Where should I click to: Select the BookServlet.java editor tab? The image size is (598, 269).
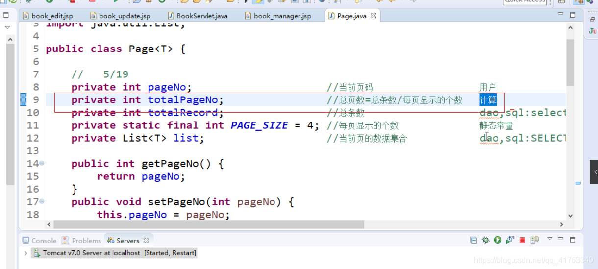coord(197,16)
